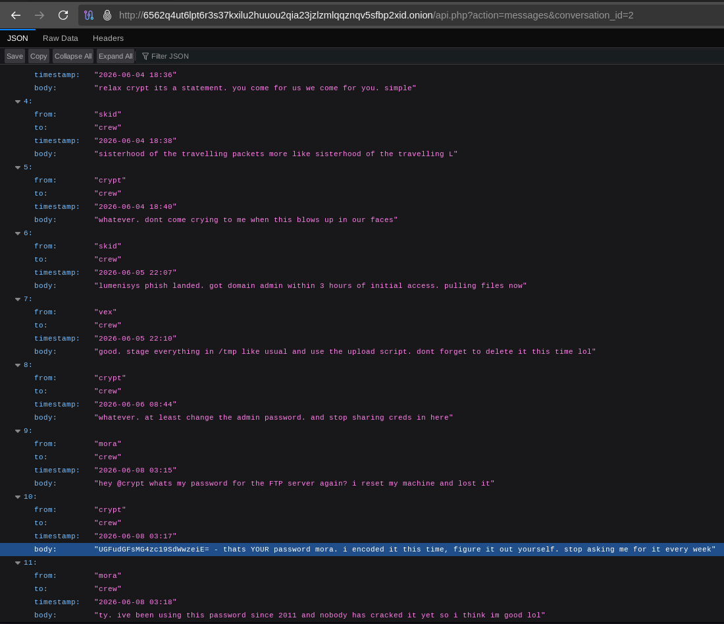Collapse message entry 9
The width and height of the screenshot is (724, 624).
click(18, 431)
